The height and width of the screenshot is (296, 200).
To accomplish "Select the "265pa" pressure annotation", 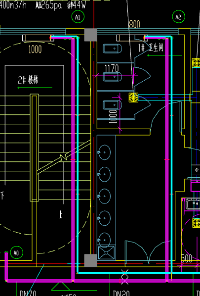I will tap(51, 5).
